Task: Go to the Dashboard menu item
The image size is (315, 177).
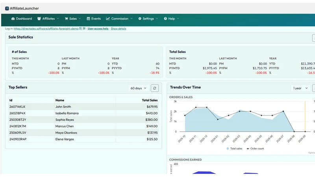Action: 24,18
